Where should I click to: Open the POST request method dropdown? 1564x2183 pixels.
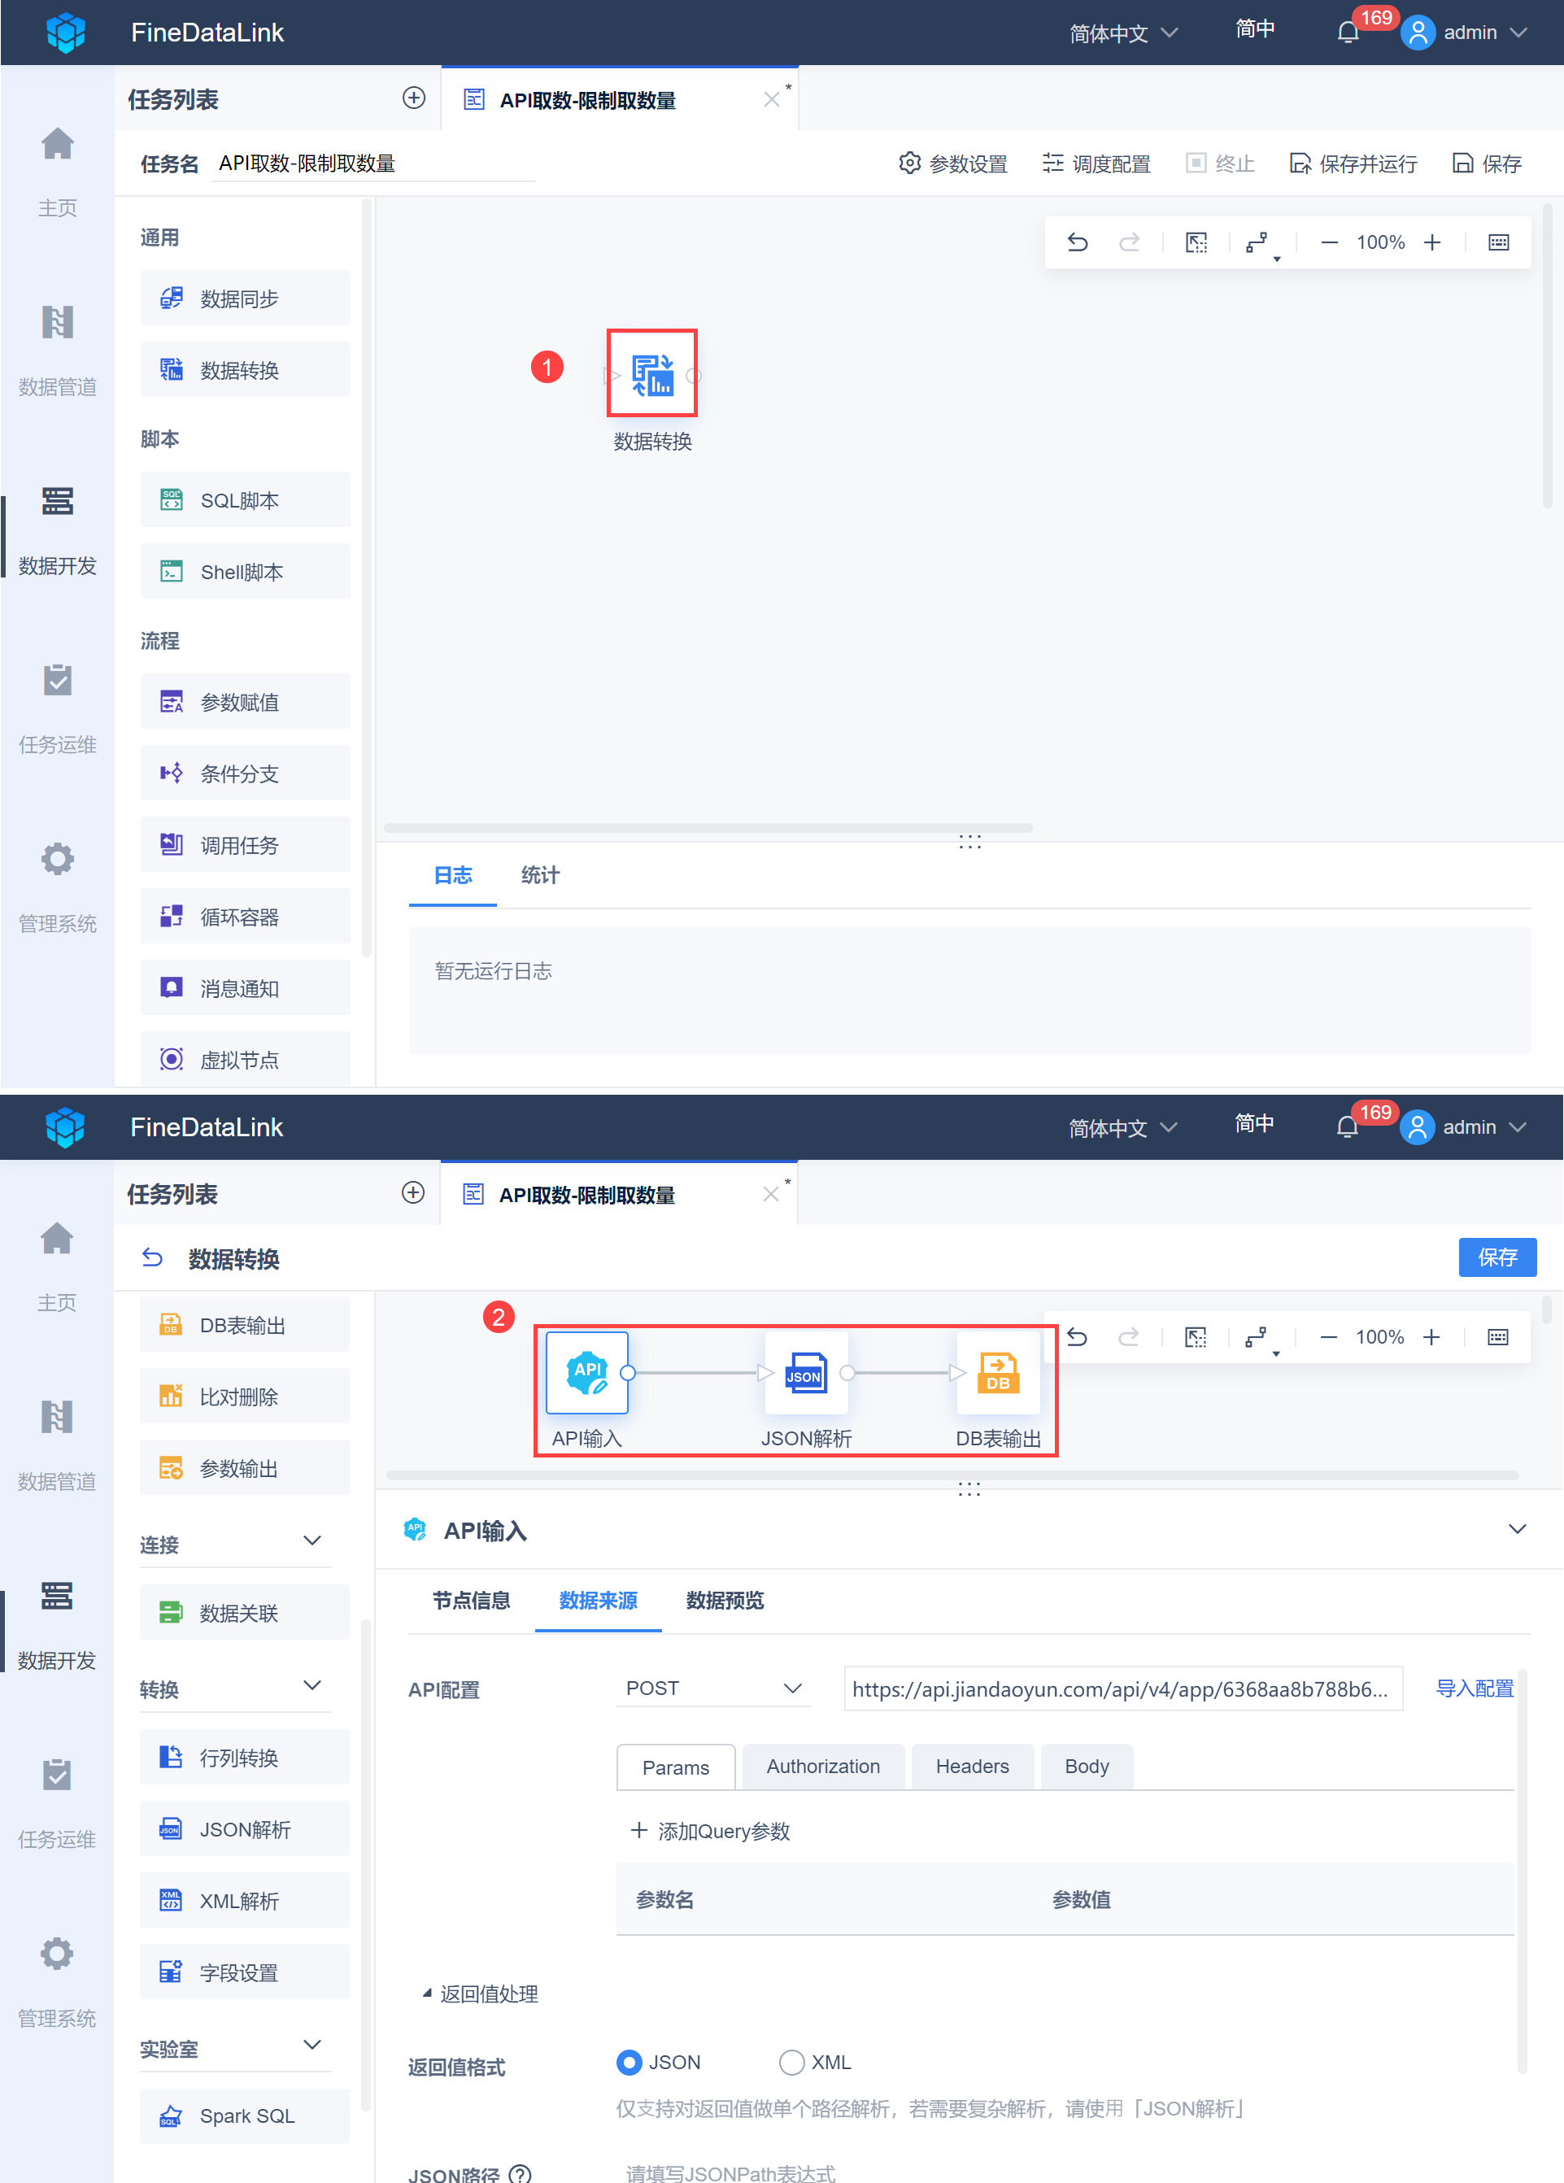pyautogui.click(x=713, y=1688)
